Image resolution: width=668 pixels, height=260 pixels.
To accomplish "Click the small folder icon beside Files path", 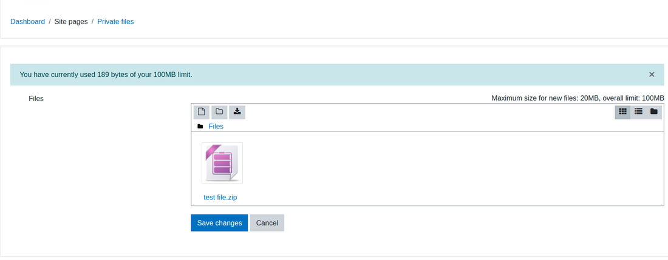I will (x=200, y=127).
